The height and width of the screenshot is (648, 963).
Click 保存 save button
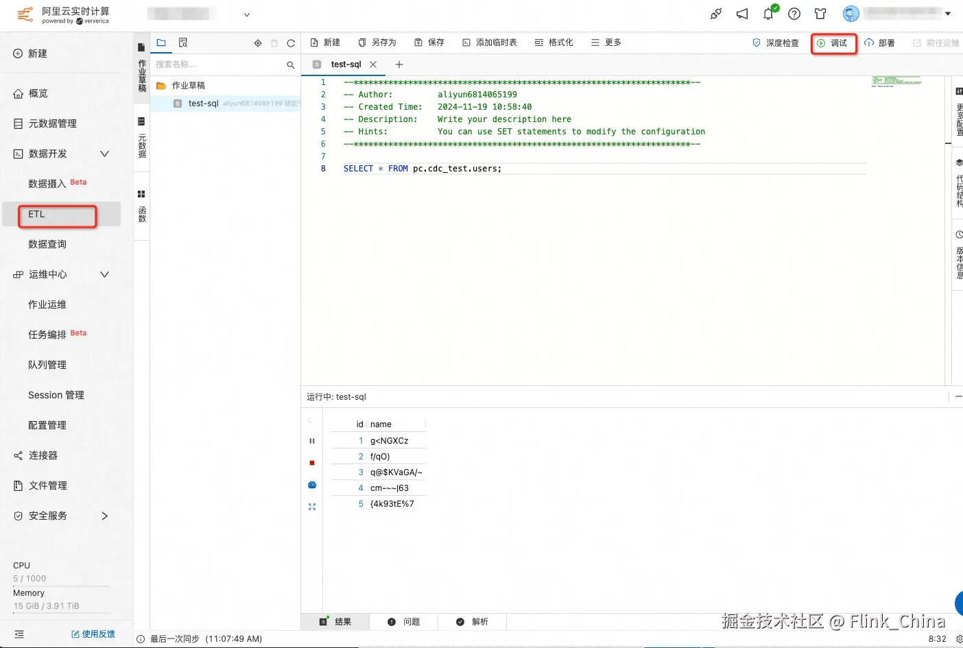(430, 43)
